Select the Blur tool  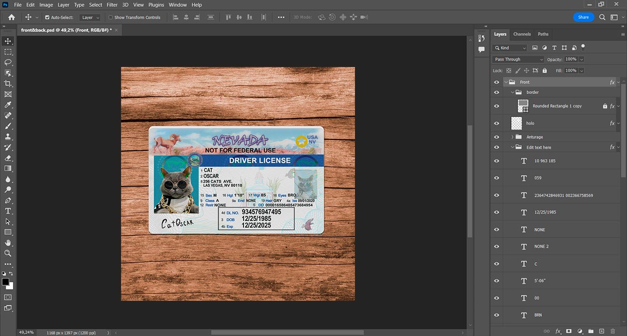tap(8, 179)
